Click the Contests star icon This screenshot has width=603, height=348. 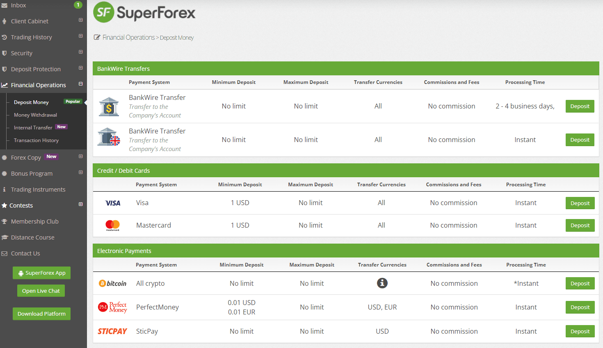4,206
